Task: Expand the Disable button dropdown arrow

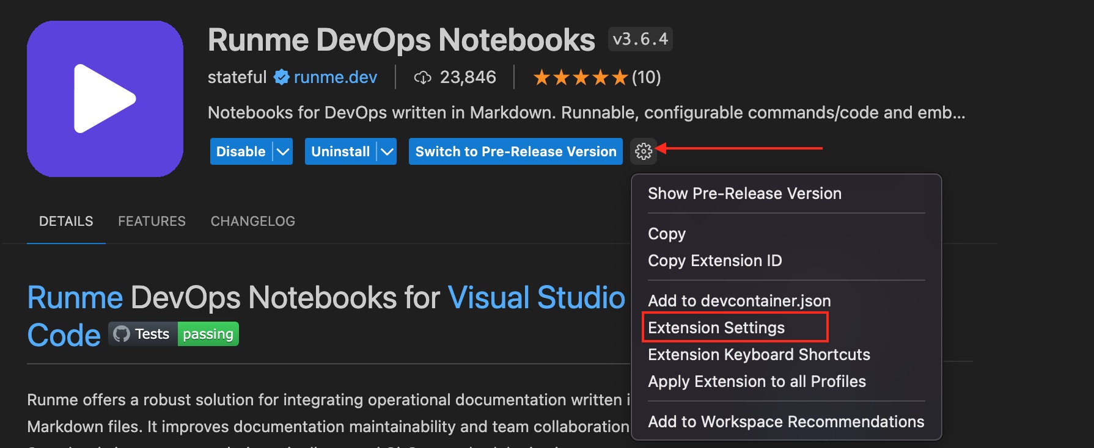Action: point(282,151)
